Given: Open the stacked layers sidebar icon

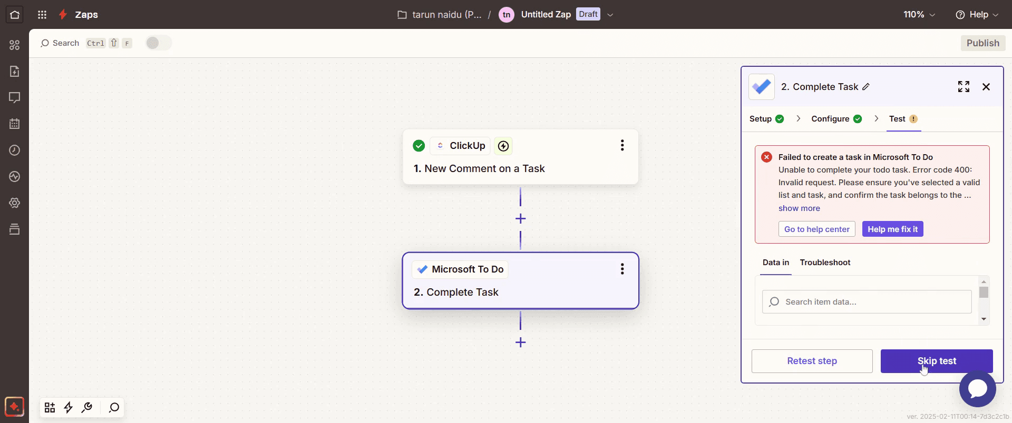Looking at the screenshot, I should [x=15, y=229].
